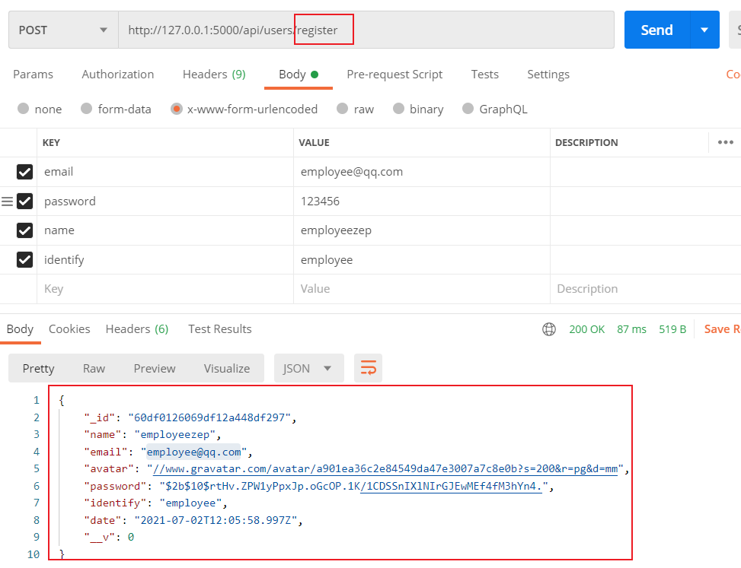Screen dimensions: 741x568
Task: Select the x-www-form-urlencoded radio button
Action: pos(176,109)
